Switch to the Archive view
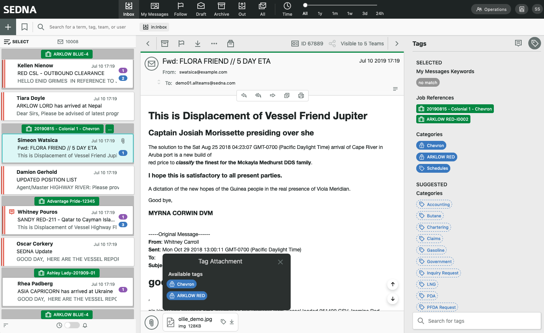The width and height of the screenshot is (544, 333). click(x=221, y=9)
